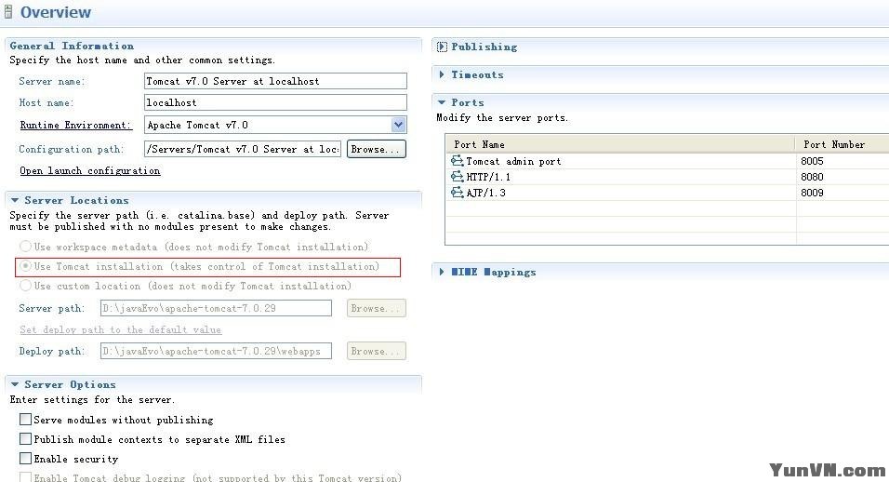Open the Runtime Environment dropdown arrow
Viewport: 889px width, 482px height.
(399, 125)
